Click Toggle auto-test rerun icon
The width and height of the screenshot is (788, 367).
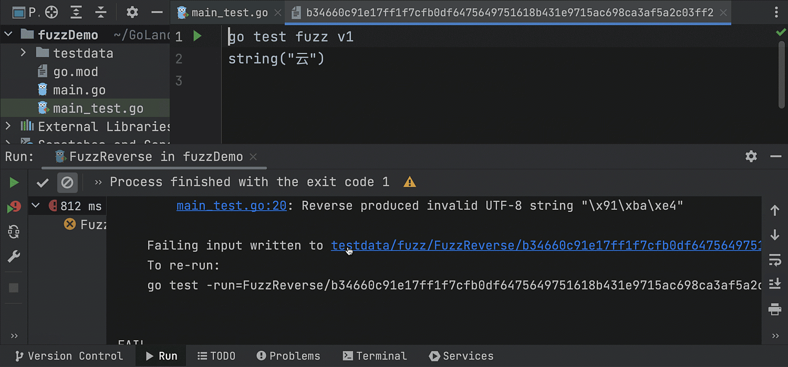click(x=14, y=232)
